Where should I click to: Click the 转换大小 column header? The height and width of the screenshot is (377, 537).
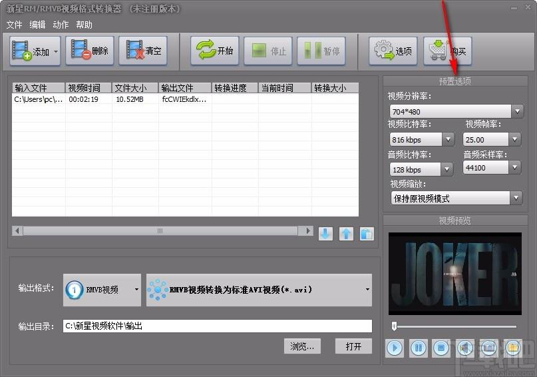[335, 88]
